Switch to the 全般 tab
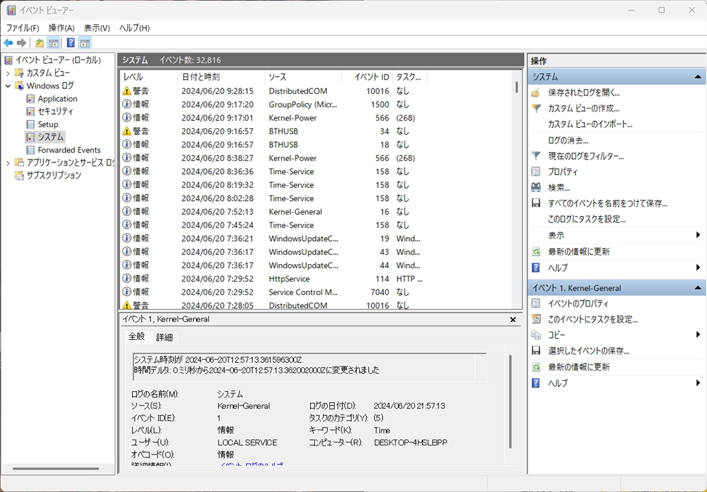The width and height of the screenshot is (707, 492). pos(137,337)
